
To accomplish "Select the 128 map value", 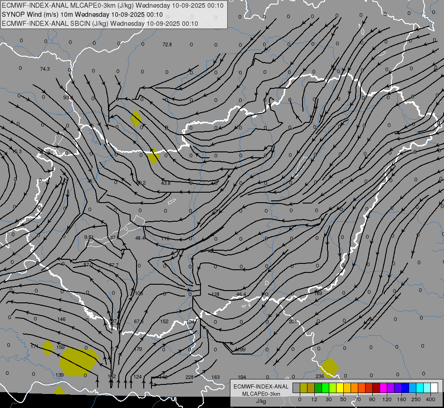I will [x=215, y=294].
